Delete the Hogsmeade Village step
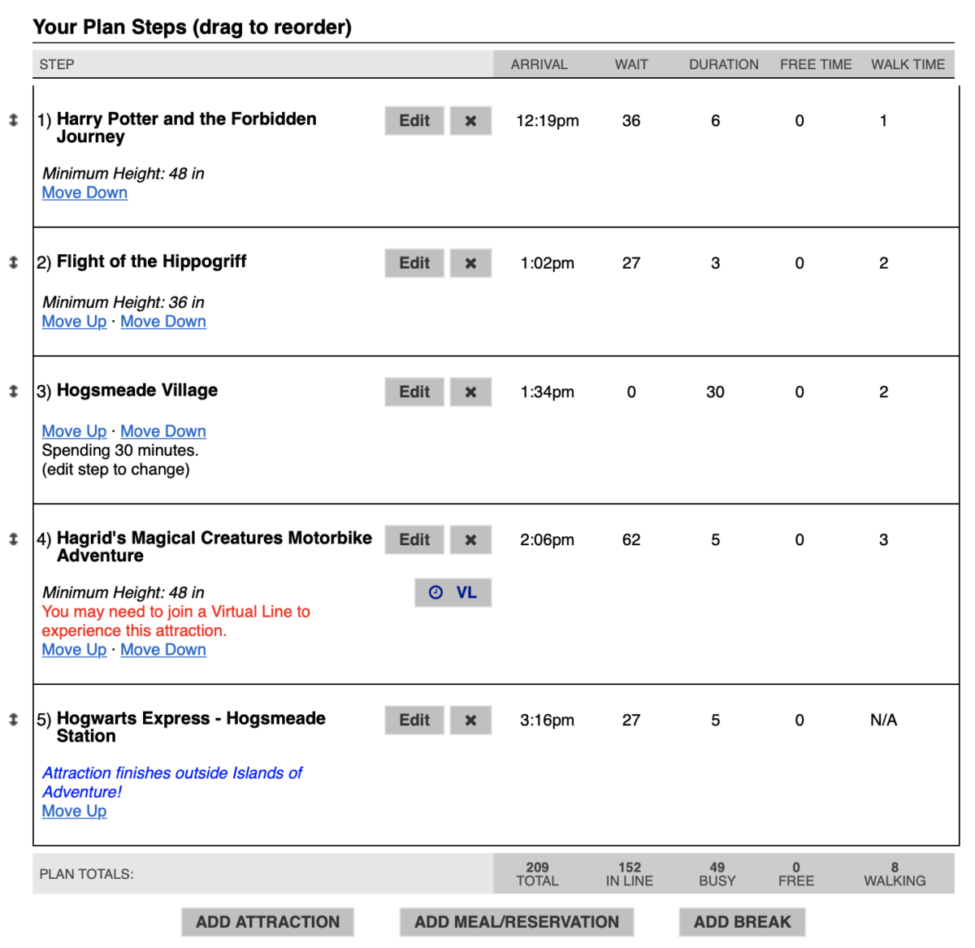This screenshot has width=975, height=948. [470, 392]
